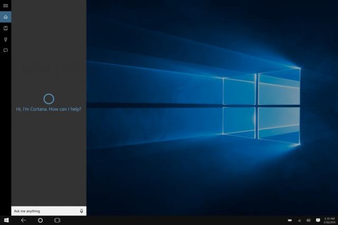338x225 pixels.
Task: Check the battery icon in system tray
Action: tap(290, 220)
